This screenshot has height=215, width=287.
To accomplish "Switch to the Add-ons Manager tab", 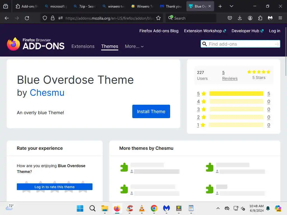I will pyautogui.click(x=27, y=6).
